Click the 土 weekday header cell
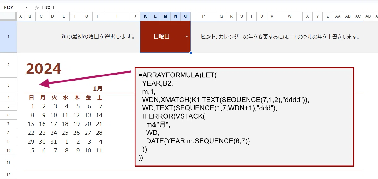Screen dimensions: 378x179 [99, 98]
